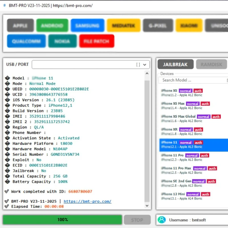Click the Username : bmtsoft label
Viewport: 228px width, 228px height.
188,220
